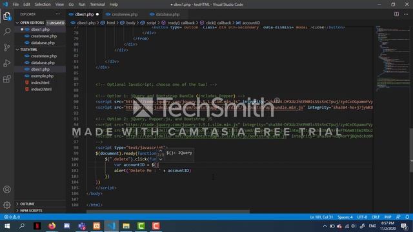Image resolution: width=413 pixels, height=232 pixels.
Task: Open the Extensions view
Action: click(x=7, y=79)
